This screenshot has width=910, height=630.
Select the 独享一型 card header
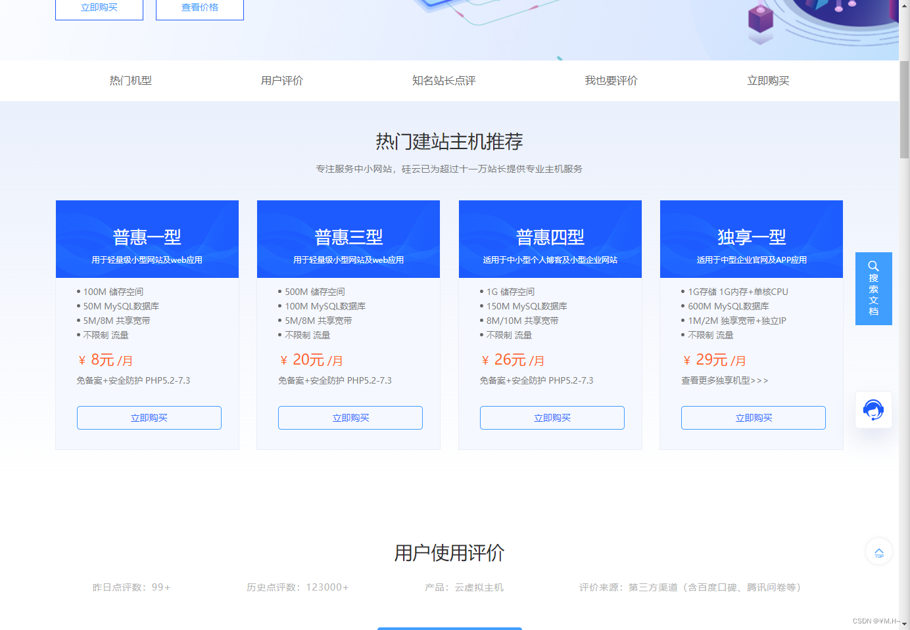pos(752,239)
